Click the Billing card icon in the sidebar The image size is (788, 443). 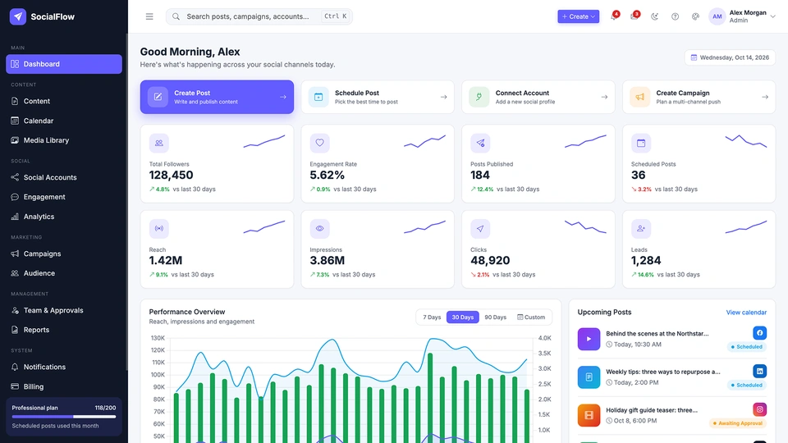15,386
